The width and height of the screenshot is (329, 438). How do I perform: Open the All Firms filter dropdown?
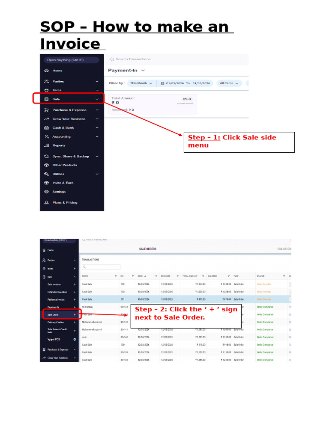229,83
